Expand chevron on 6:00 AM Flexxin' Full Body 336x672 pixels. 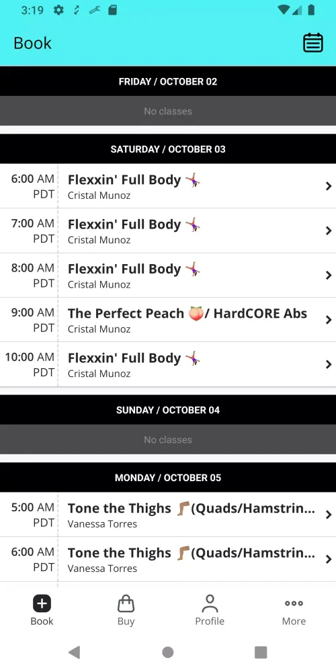click(x=329, y=186)
